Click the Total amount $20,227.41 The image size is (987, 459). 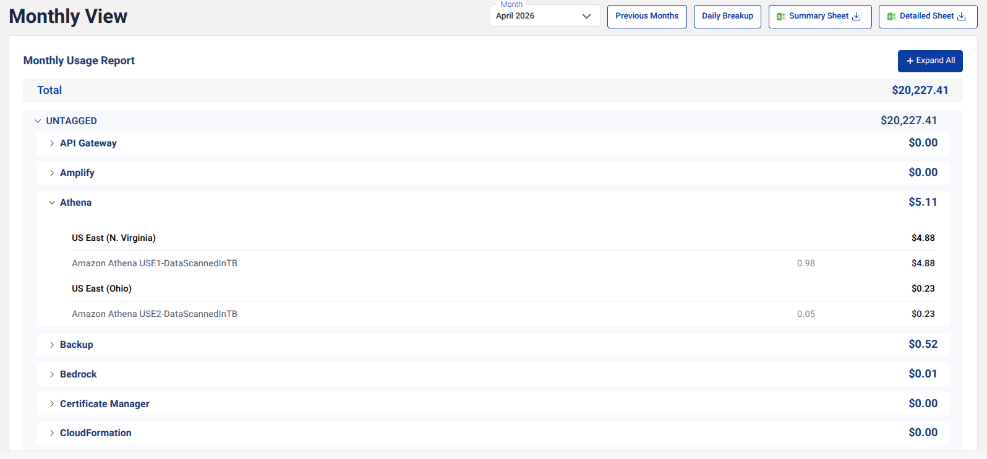(920, 90)
